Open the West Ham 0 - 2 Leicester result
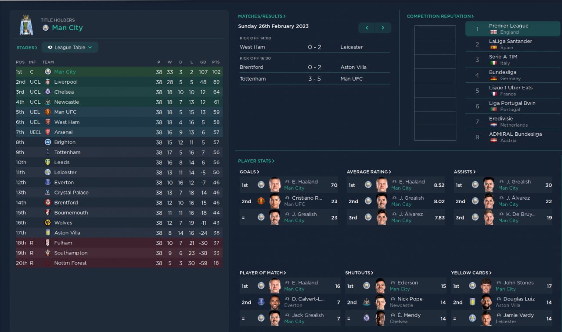Viewport: 562px width, 332px height. (314, 47)
